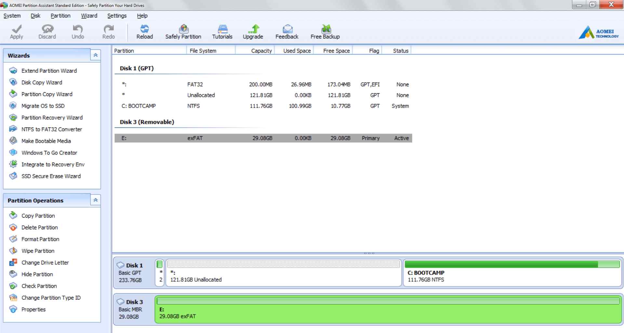Click the Upgrade arrow icon

click(253, 29)
